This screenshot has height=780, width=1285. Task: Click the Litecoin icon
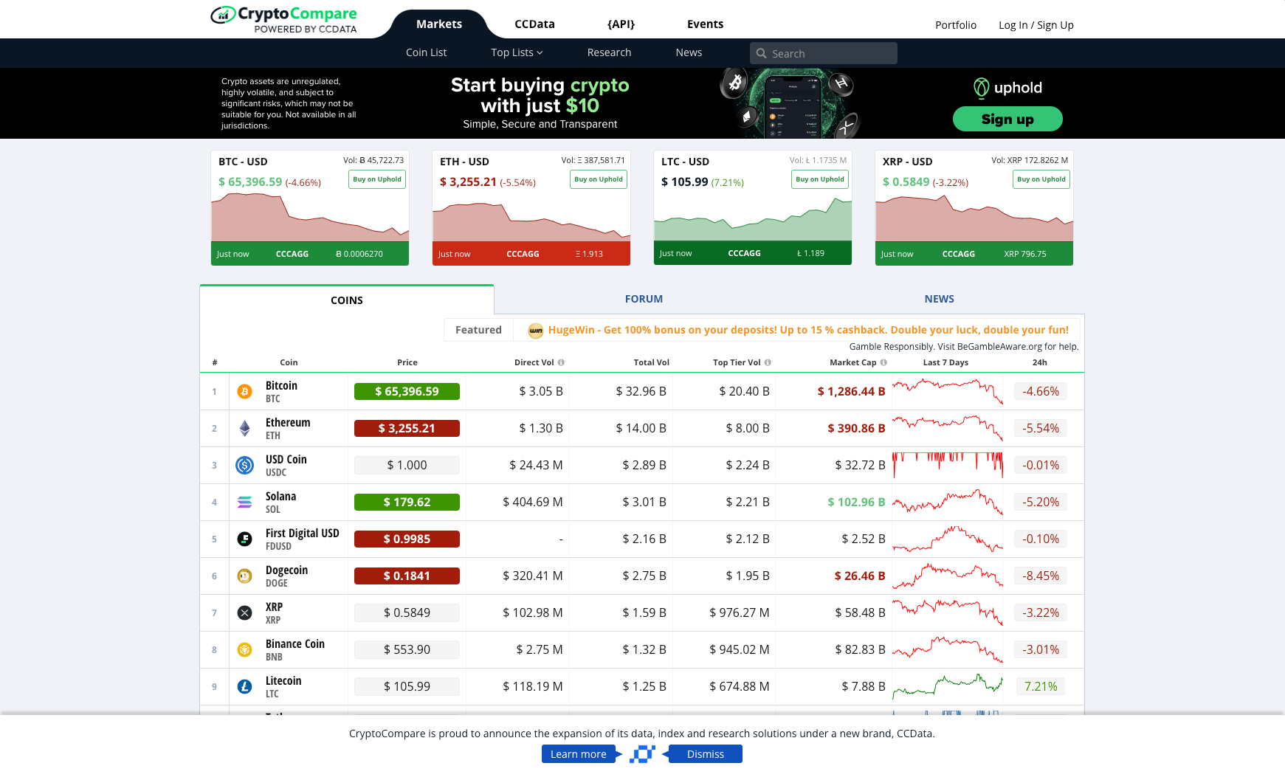[x=244, y=687]
